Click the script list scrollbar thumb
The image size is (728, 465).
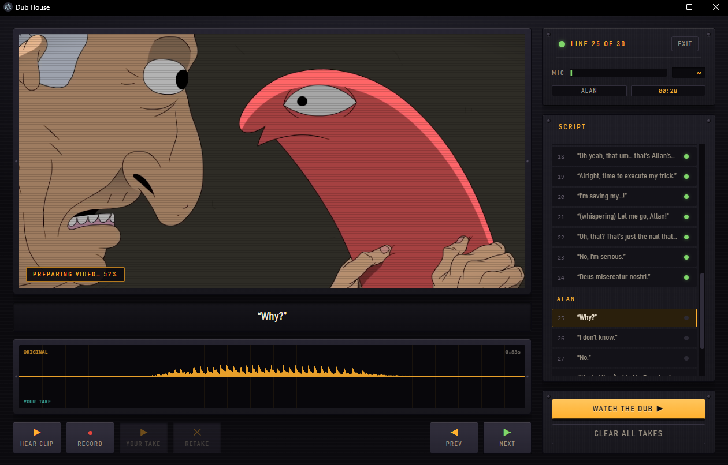pyautogui.click(x=702, y=311)
